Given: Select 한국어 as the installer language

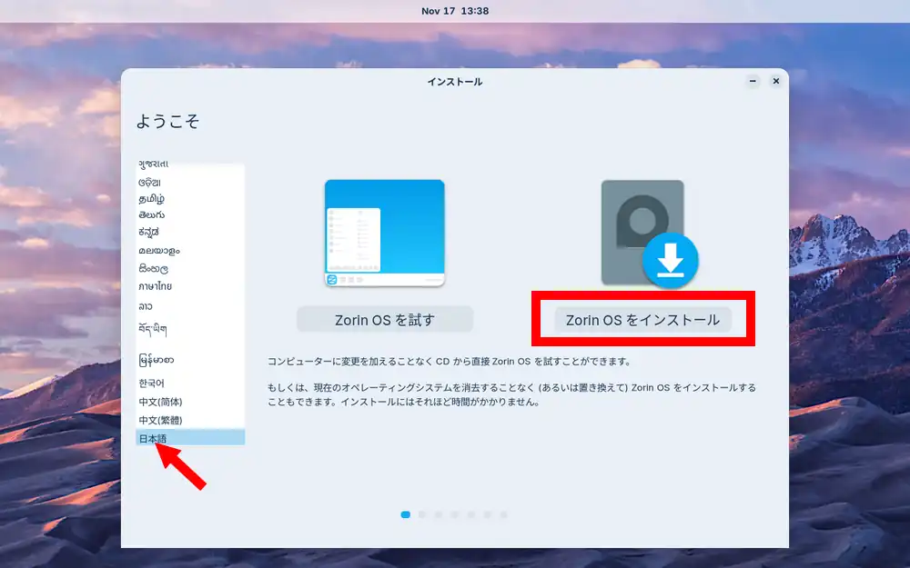Looking at the screenshot, I should tap(151, 384).
